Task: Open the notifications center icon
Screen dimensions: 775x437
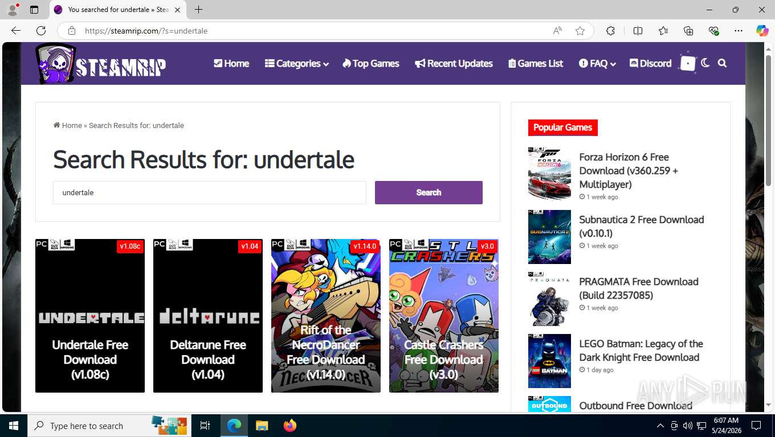Action: [756, 426]
